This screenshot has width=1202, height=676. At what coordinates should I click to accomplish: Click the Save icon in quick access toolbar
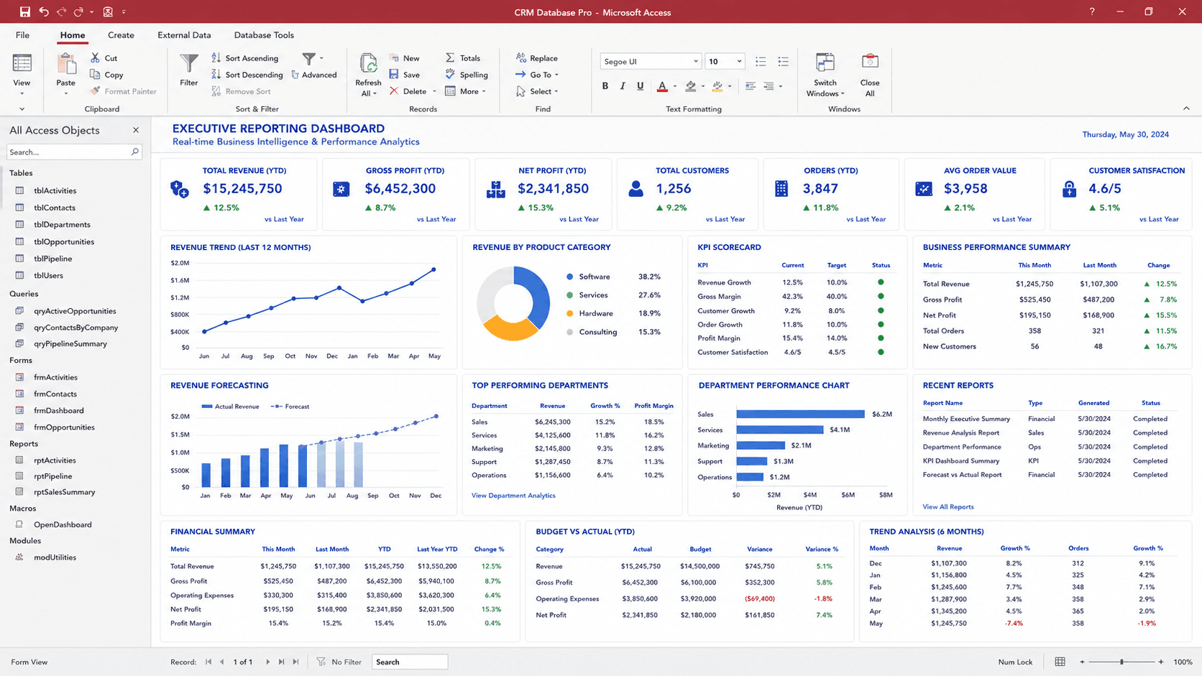tap(24, 12)
